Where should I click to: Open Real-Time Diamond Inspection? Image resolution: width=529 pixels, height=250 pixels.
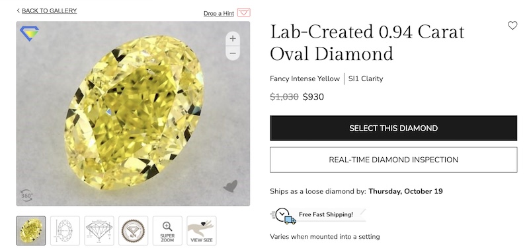click(393, 160)
